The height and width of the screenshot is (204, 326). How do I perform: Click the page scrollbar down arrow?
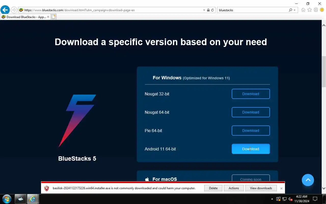[x=324, y=188]
